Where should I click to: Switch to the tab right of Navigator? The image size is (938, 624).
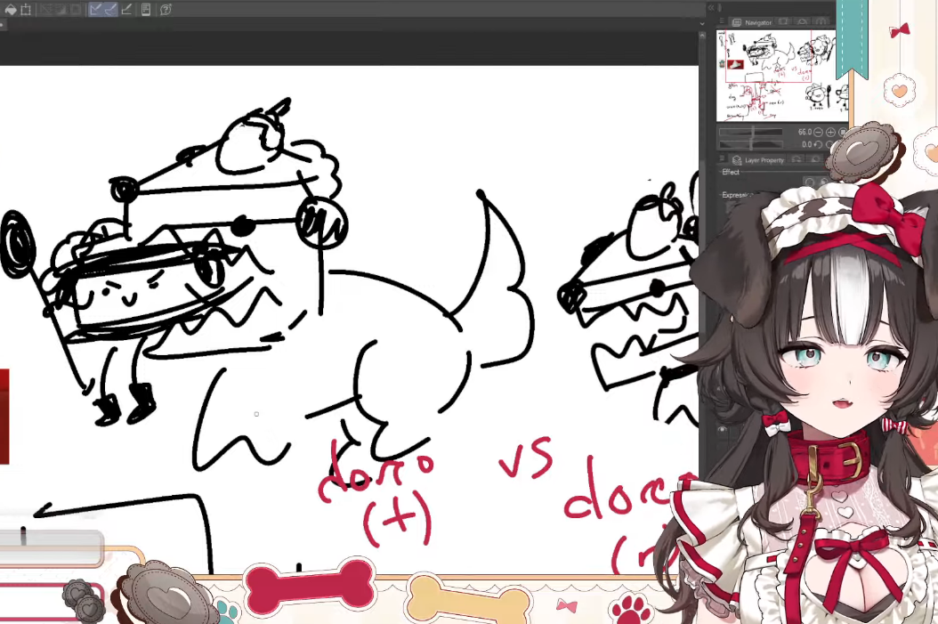pyautogui.click(x=783, y=22)
